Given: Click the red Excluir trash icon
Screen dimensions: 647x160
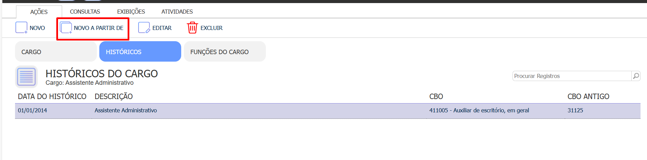Looking at the screenshot, I should 192,28.
